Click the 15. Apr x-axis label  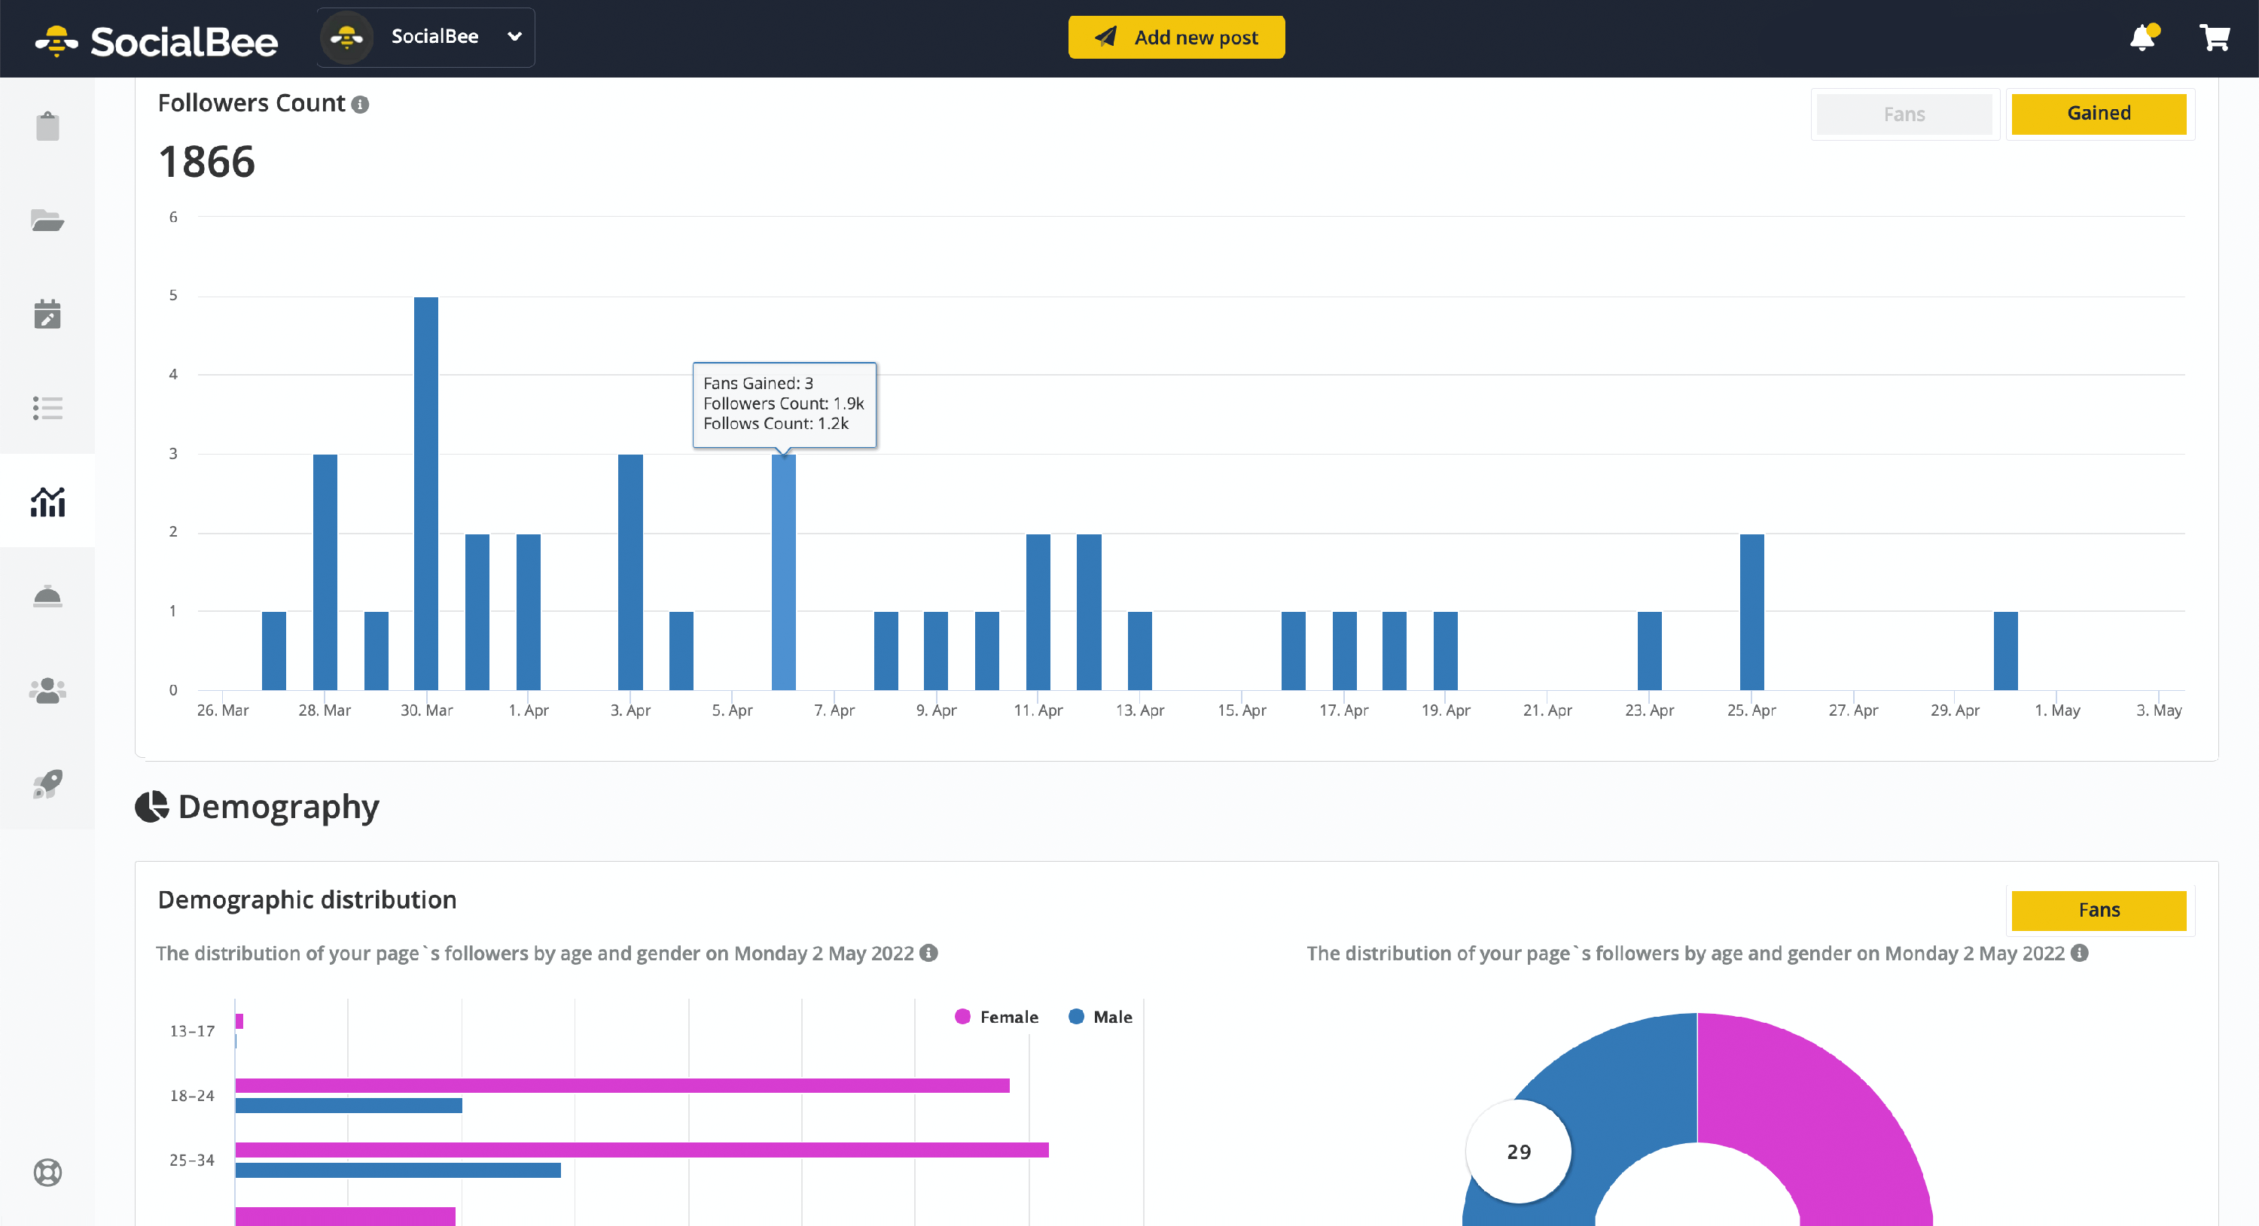coord(1242,710)
